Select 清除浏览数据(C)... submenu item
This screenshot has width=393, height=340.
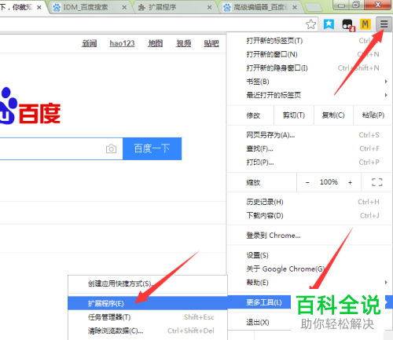(148, 331)
